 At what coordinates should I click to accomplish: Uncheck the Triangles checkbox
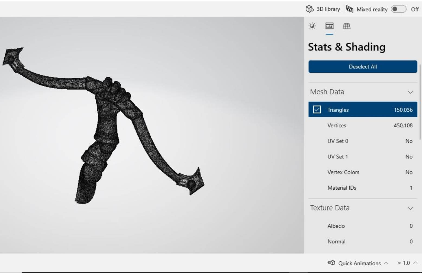[x=317, y=110]
